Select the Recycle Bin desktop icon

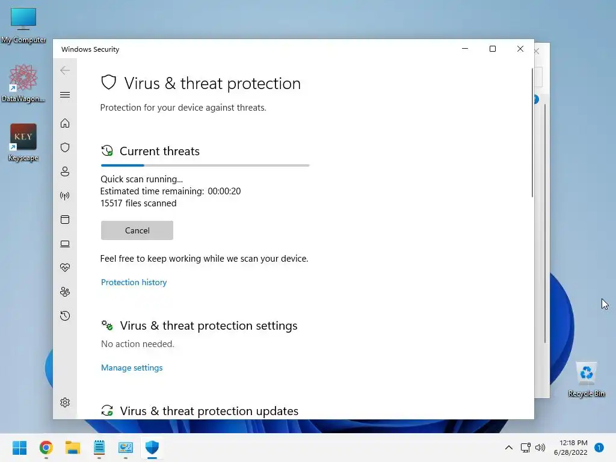coord(587,380)
